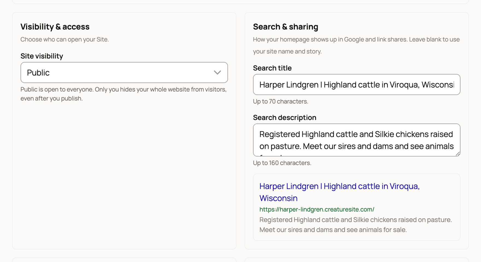Image resolution: width=481 pixels, height=262 pixels.
Task: Click the chevron arrow in the Public selector
Action: coord(217,73)
